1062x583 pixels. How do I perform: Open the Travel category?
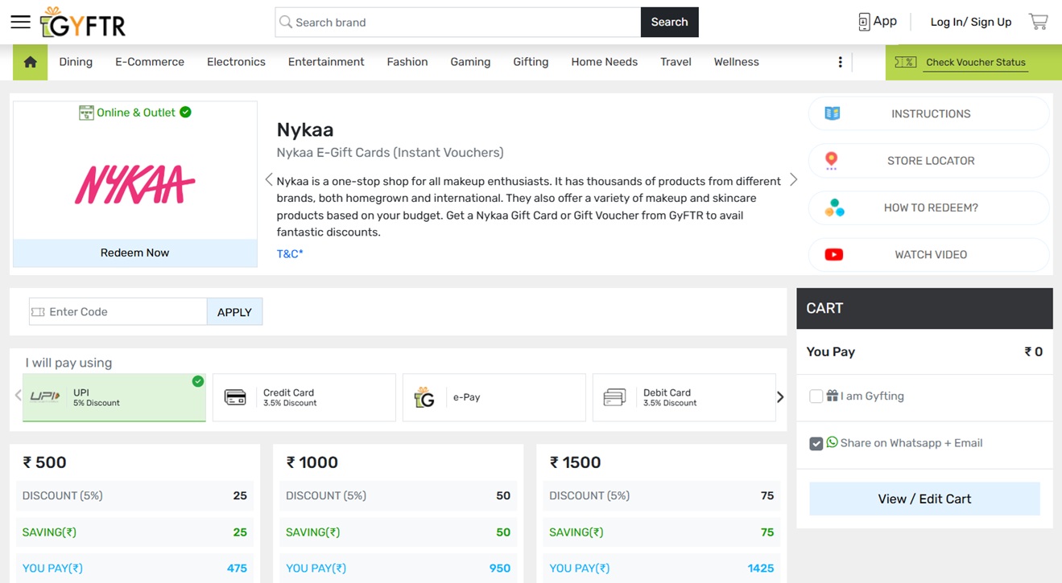[676, 62]
